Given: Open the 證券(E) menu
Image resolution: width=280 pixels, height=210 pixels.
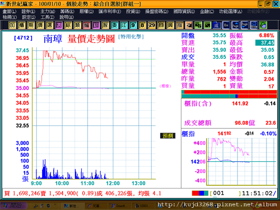Looking at the screenshot, I should click(x=28, y=11).
